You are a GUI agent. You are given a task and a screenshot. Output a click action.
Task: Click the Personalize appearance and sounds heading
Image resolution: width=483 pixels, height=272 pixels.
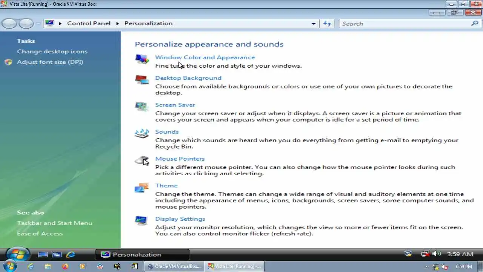coord(209,44)
